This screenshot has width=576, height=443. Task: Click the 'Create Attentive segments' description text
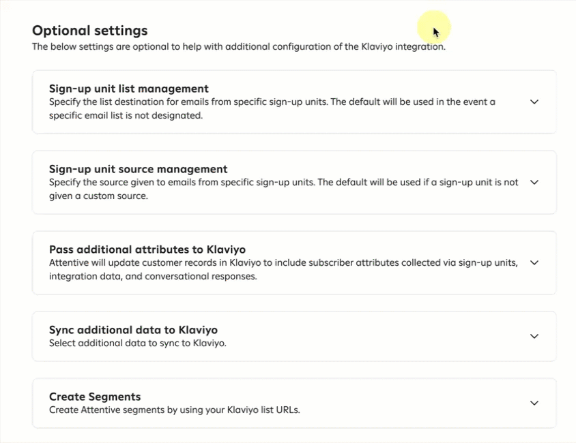(174, 410)
